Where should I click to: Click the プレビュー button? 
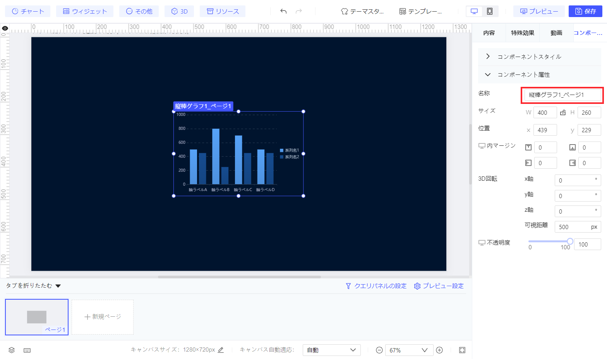[539, 11]
